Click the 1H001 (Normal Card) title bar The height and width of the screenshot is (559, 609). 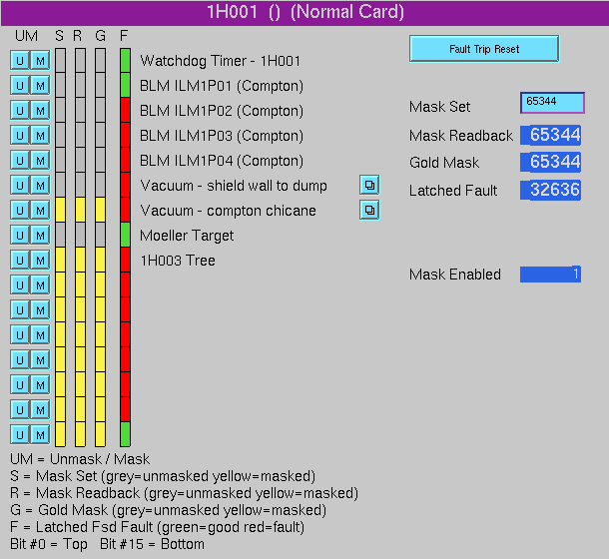pos(304,13)
